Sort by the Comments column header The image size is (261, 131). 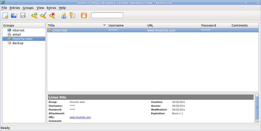(x=244, y=25)
